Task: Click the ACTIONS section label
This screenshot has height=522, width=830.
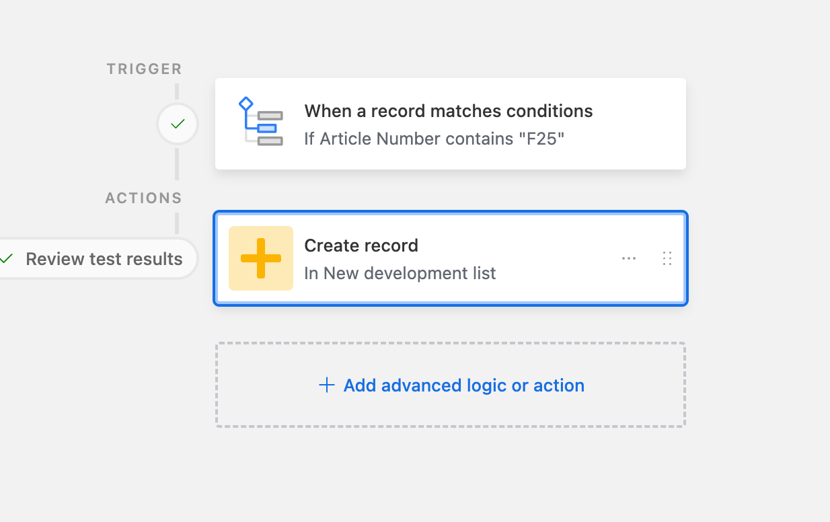Action: click(x=144, y=198)
